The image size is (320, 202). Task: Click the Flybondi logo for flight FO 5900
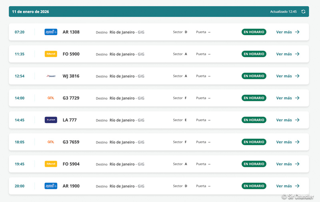[x=51, y=54]
